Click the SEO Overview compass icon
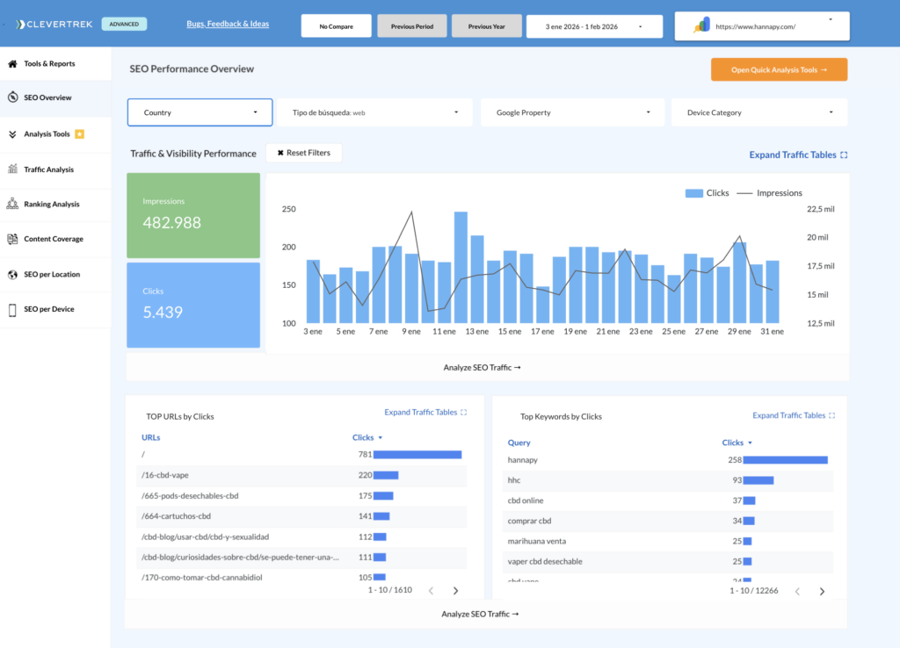Image resolution: width=900 pixels, height=648 pixels. (12, 97)
